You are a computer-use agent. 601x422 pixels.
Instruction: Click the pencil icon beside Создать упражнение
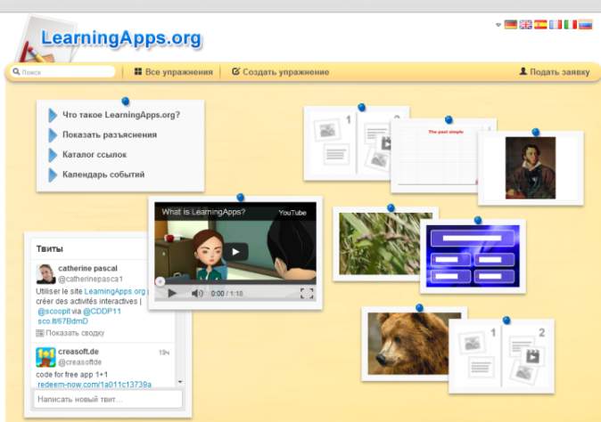point(235,71)
